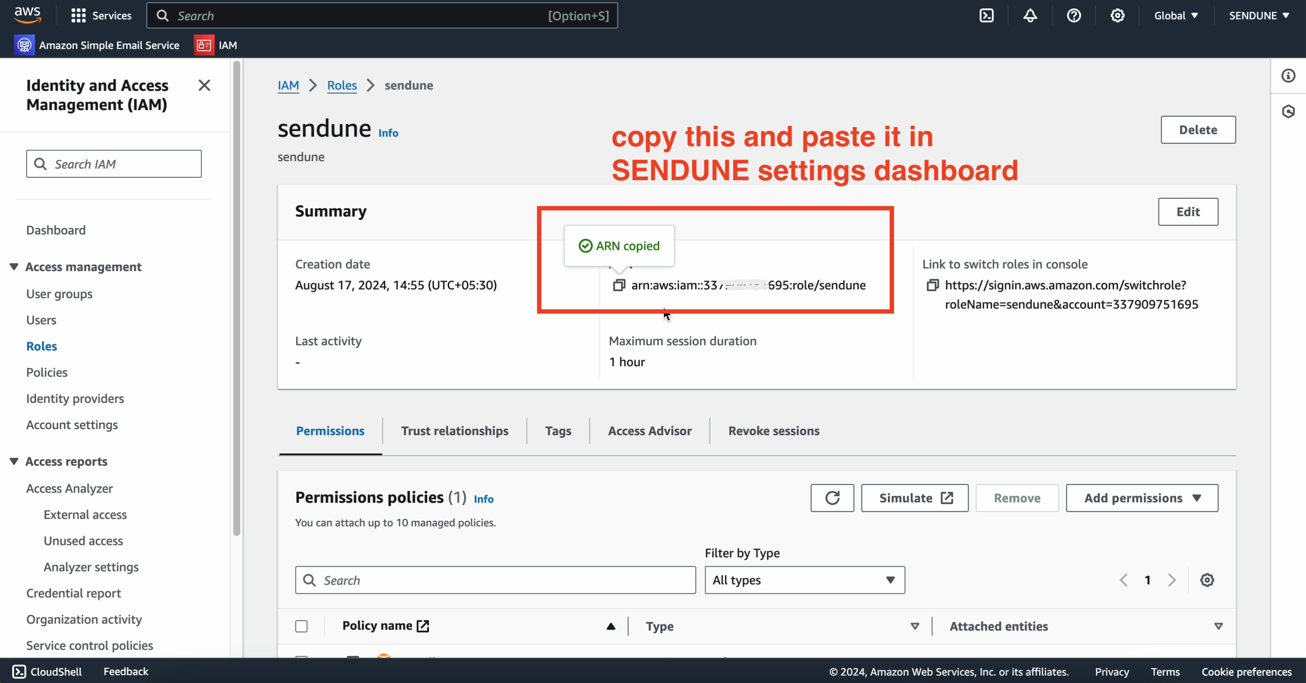Sort ascending by Policy name arrow

point(611,626)
